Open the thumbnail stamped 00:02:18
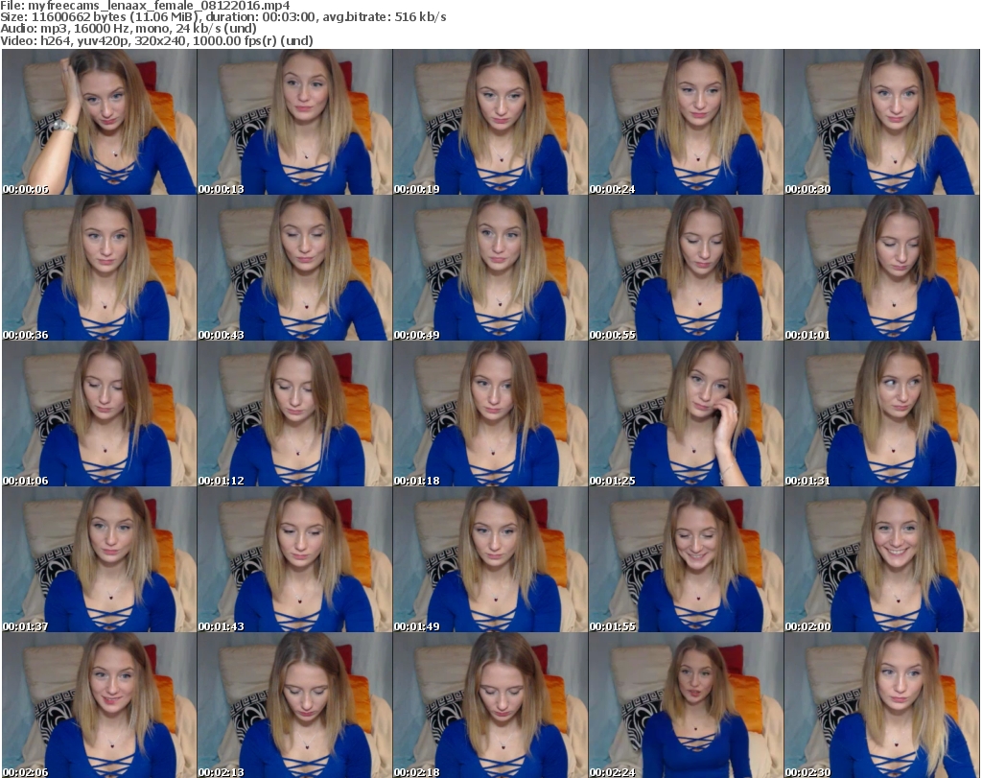Viewport: 982px width, 778px height. [x=490, y=705]
